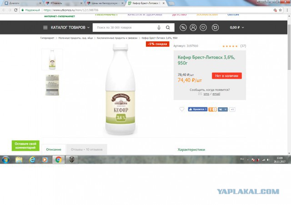Click the RU language indicator in tray
This screenshot has height=205, width=291.
(242, 159)
